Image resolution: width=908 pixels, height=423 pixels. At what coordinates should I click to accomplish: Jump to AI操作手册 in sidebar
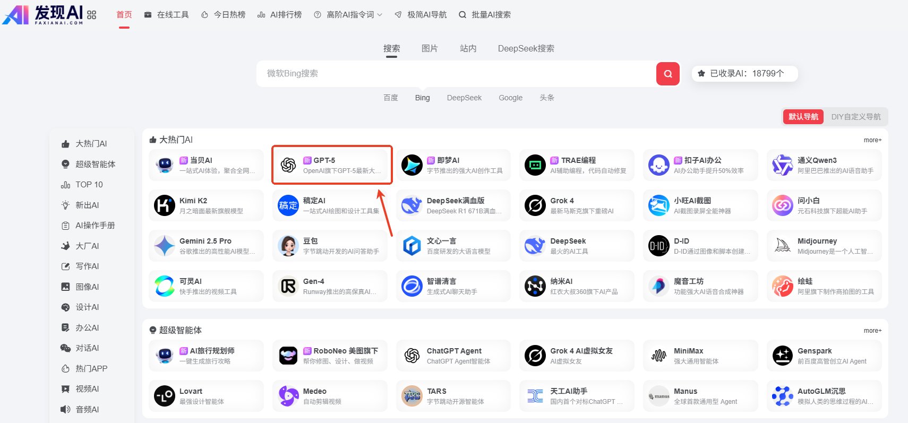88,226
